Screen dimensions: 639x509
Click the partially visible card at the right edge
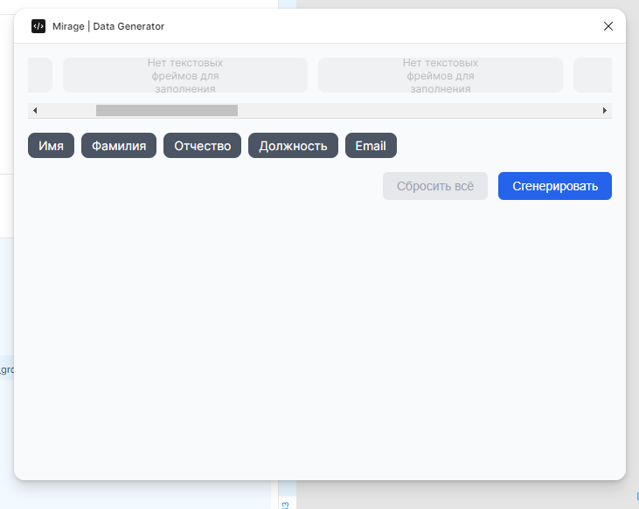pyautogui.click(x=593, y=75)
